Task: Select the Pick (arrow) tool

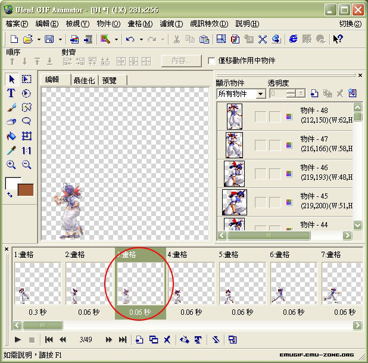Action: click(11, 79)
